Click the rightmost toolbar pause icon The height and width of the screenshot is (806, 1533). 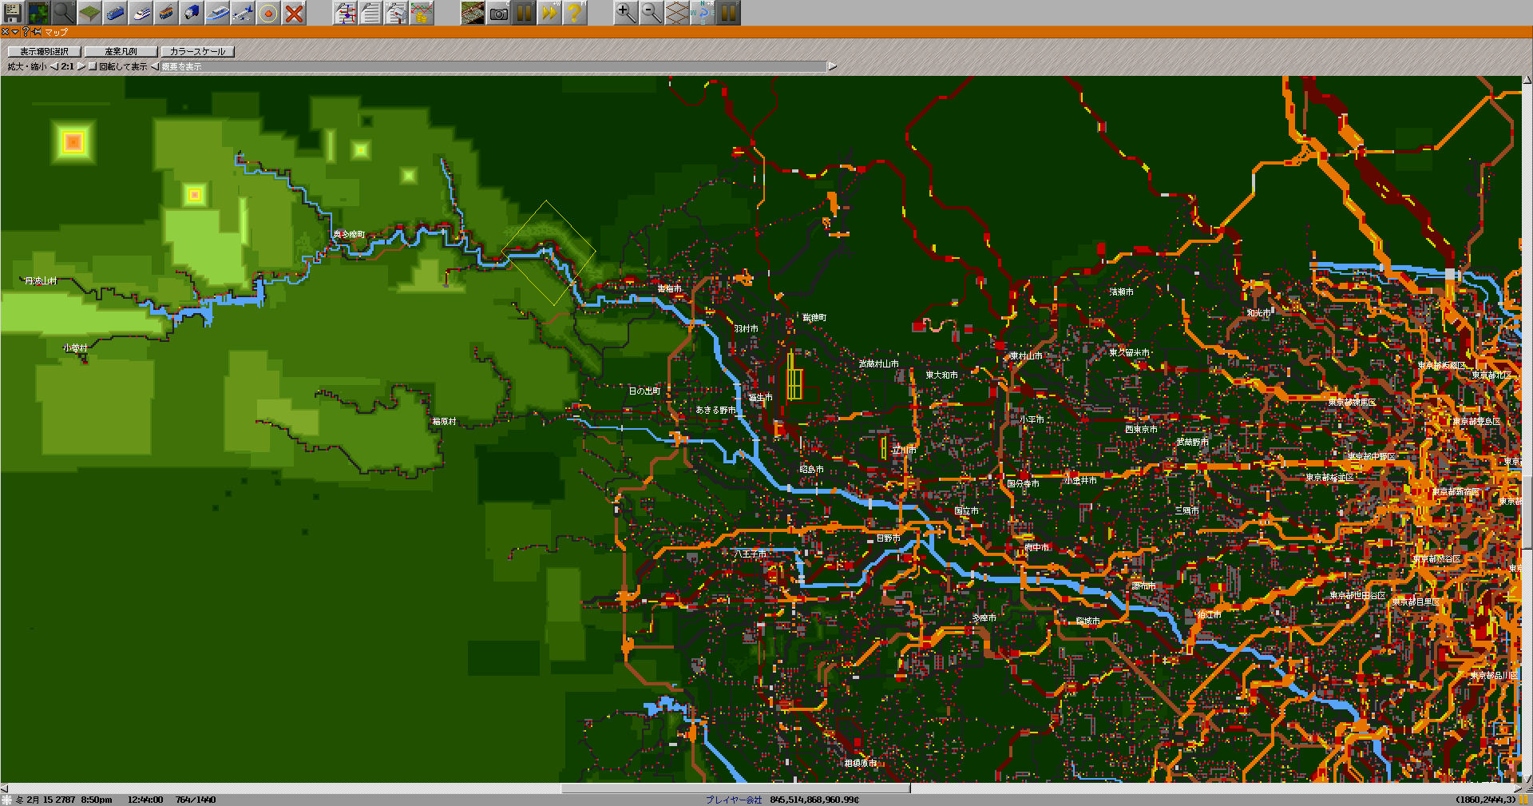728,13
